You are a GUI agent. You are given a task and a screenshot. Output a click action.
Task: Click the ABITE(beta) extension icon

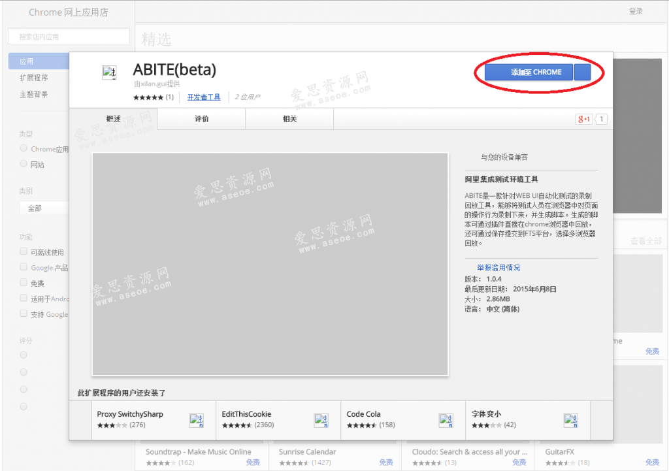[108, 71]
